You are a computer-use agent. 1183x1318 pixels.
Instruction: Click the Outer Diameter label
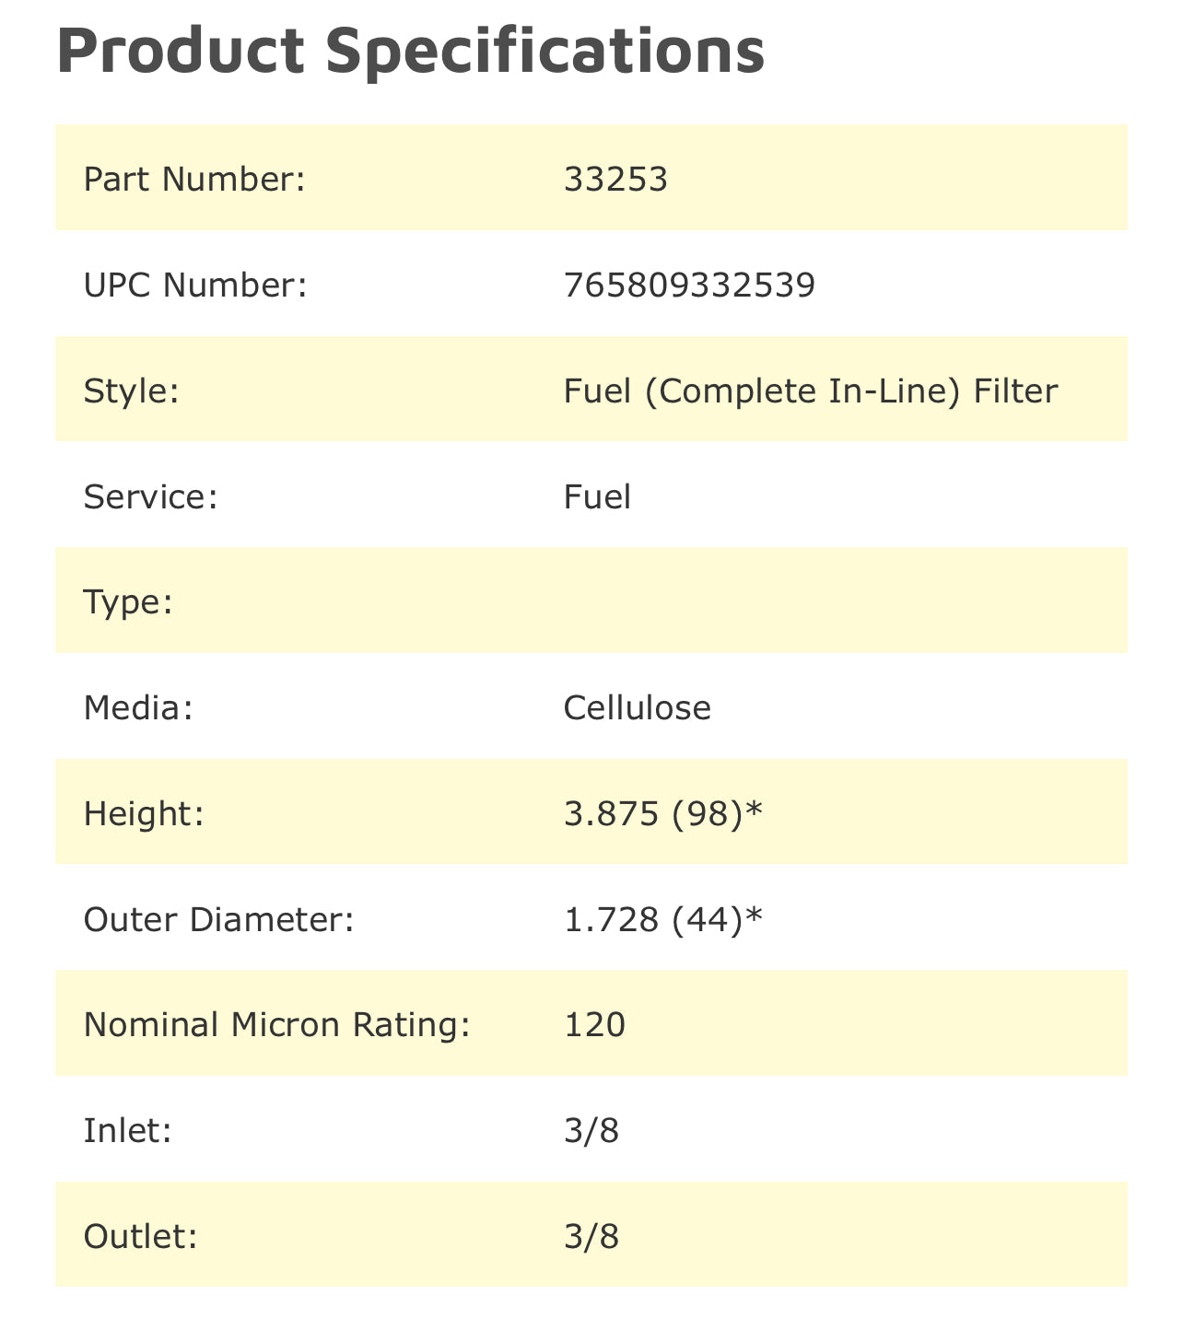(218, 919)
